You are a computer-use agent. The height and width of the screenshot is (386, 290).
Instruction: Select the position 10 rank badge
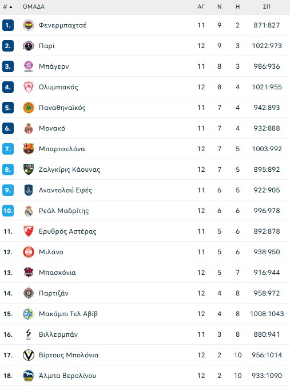tap(8, 211)
